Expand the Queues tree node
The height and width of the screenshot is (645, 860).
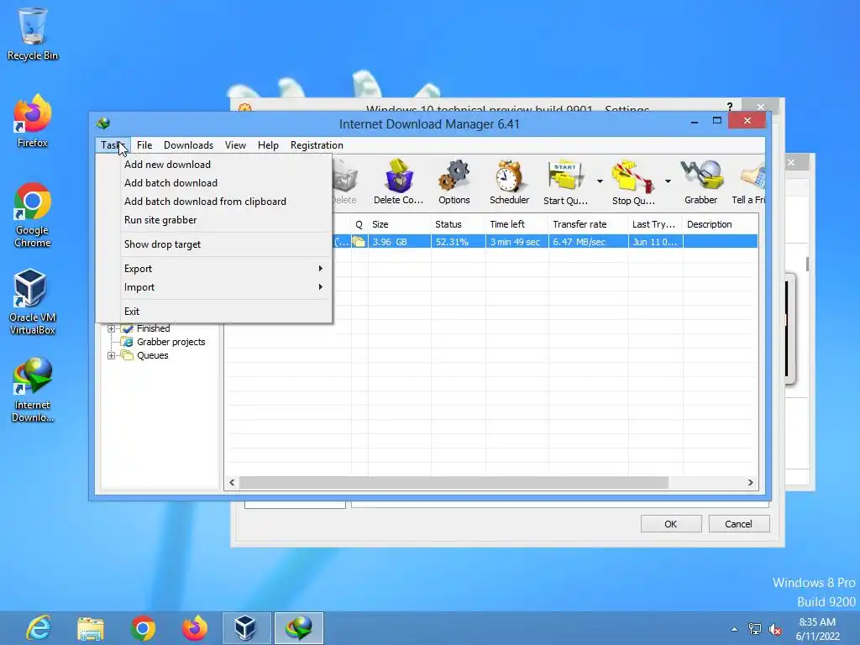click(112, 355)
